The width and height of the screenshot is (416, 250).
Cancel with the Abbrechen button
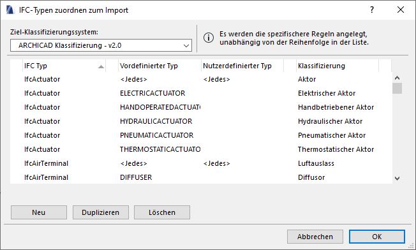(315, 237)
